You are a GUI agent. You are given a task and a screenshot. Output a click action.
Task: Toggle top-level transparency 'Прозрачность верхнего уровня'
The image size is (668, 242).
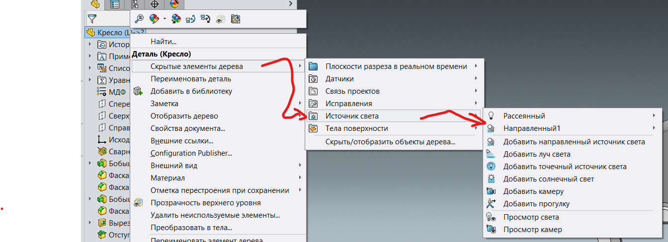[205, 203]
